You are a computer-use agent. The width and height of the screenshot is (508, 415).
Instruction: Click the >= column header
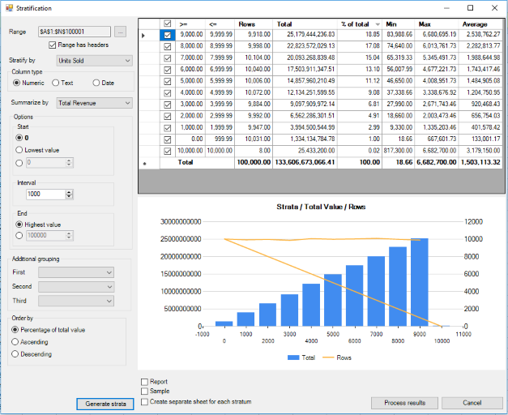(190, 24)
